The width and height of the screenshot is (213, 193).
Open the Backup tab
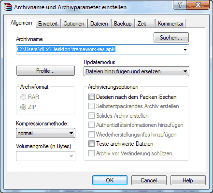click(x=123, y=24)
